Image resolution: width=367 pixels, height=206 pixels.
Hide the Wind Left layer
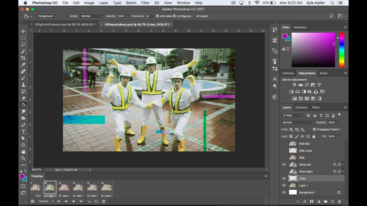pyautogui.click(x=284, y=165)
